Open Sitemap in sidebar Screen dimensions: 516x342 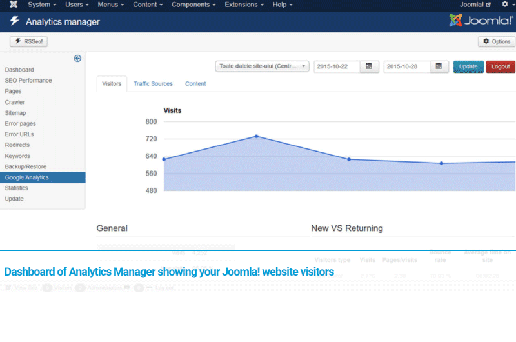[15, 113]
